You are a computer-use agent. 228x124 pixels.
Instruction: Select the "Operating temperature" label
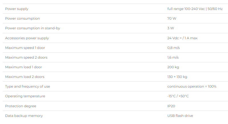tap(25, 96)
